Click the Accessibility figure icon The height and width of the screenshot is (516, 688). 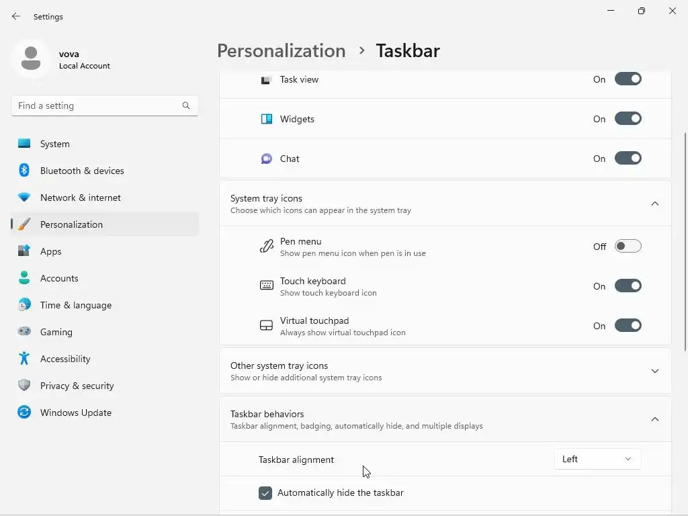(x=24, y=359)
